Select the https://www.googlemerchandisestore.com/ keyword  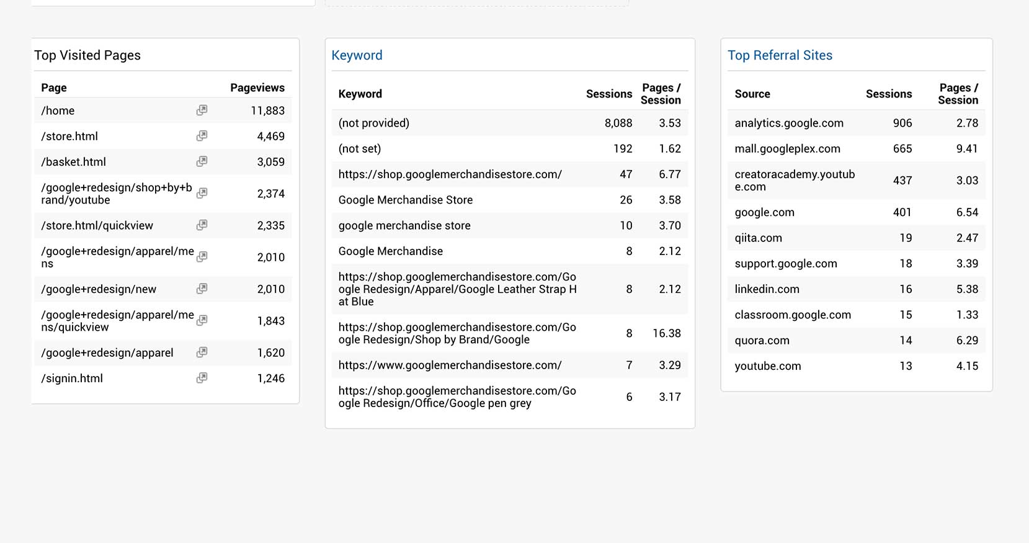(450, 365)
